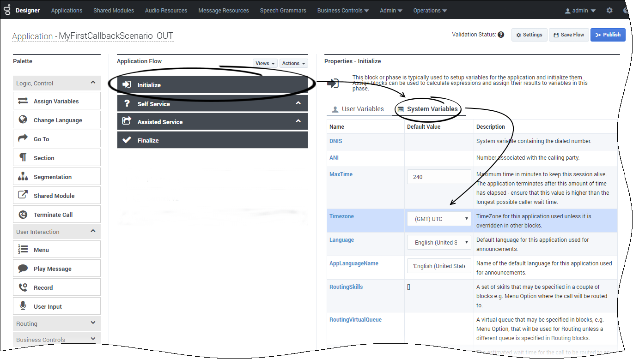Select the Terminate Call icon
The width and height of the screenshot is (633, 359).
[x=23, y=215]
